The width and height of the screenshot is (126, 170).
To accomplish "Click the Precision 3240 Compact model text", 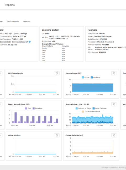I will [103, 36].
